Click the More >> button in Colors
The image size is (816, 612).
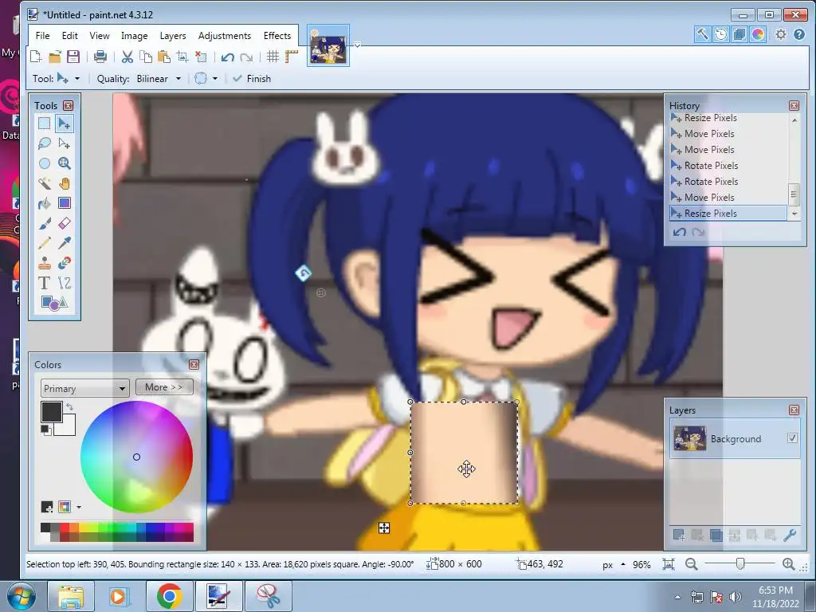164,387
